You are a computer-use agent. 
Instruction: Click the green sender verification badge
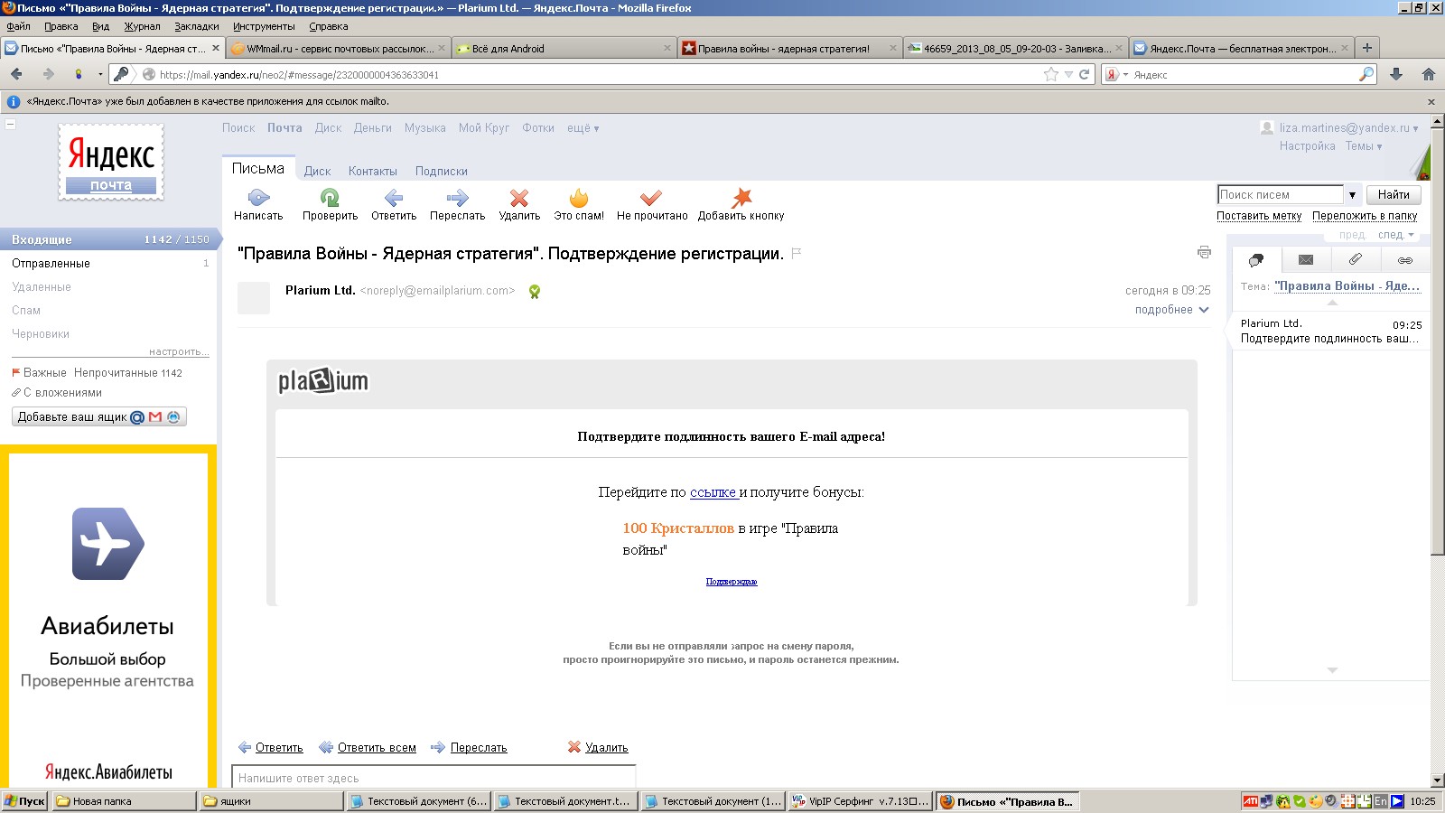click(535, 292)
